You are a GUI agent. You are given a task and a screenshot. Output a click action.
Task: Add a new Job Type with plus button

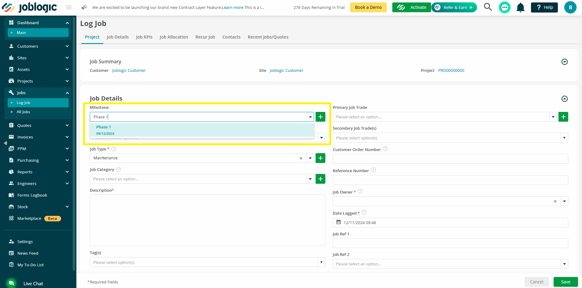[x=320, y=158]
